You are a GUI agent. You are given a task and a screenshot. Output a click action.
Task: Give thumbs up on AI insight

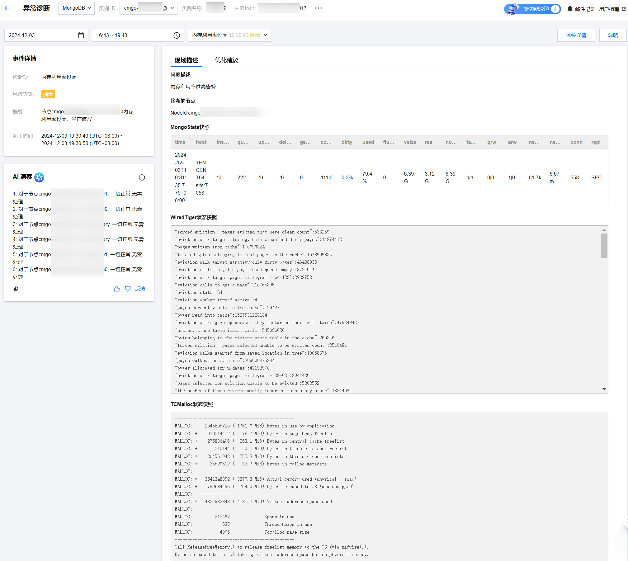[x=117, y=289]
